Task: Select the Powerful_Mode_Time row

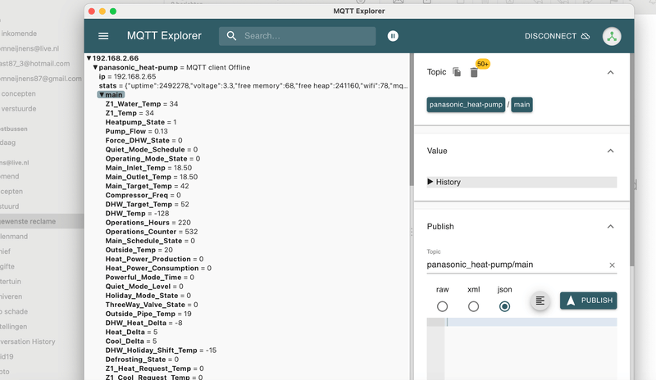Action: (150, 278)
